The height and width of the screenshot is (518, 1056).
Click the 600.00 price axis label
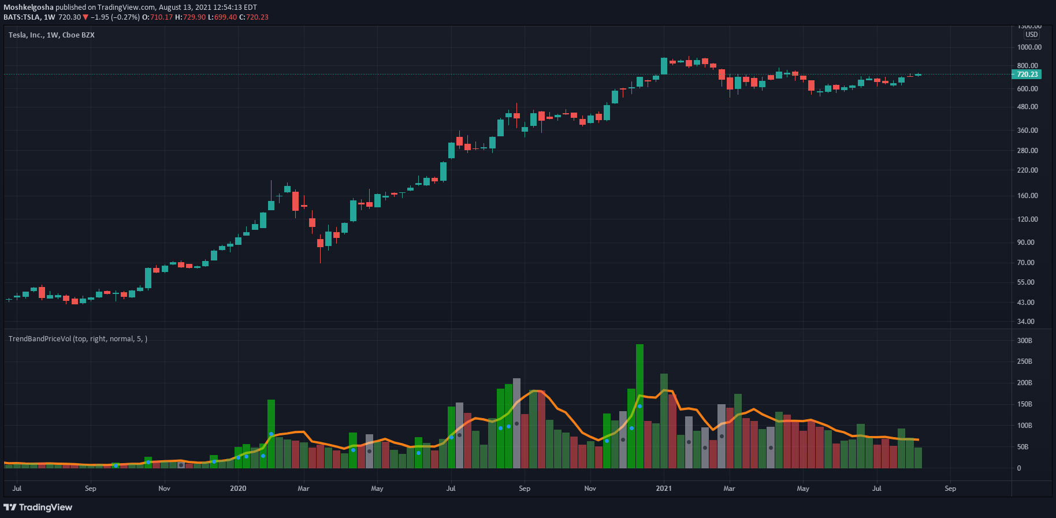(1028, 89)
